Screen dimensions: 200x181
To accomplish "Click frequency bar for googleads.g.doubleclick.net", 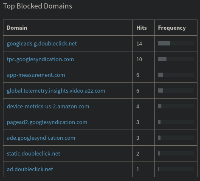I will point(176,43).
